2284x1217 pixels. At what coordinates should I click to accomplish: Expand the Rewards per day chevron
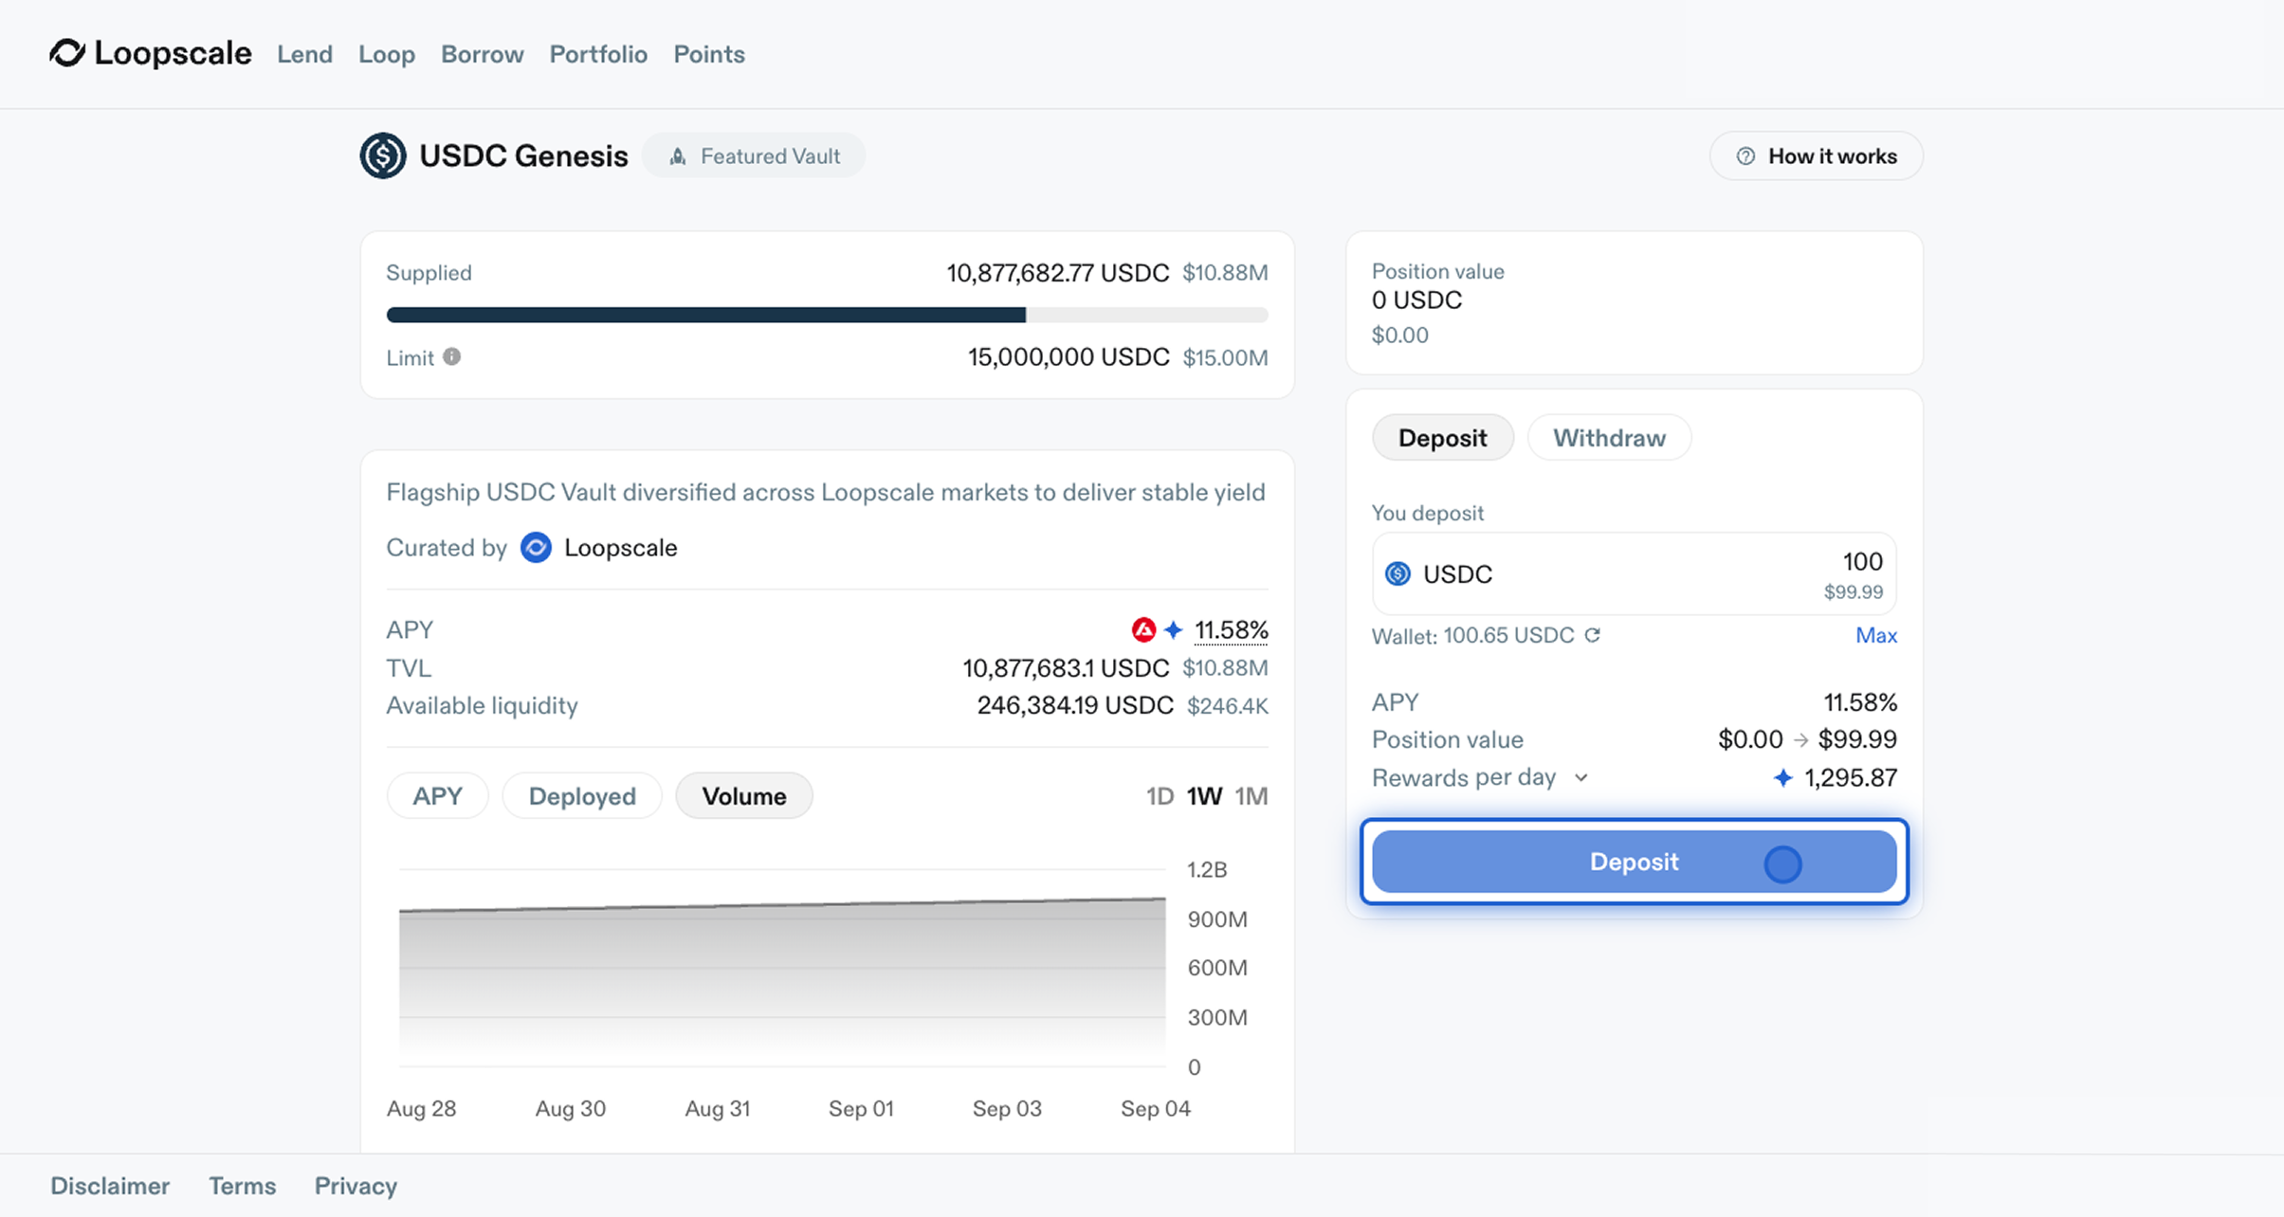point(1581,777)
